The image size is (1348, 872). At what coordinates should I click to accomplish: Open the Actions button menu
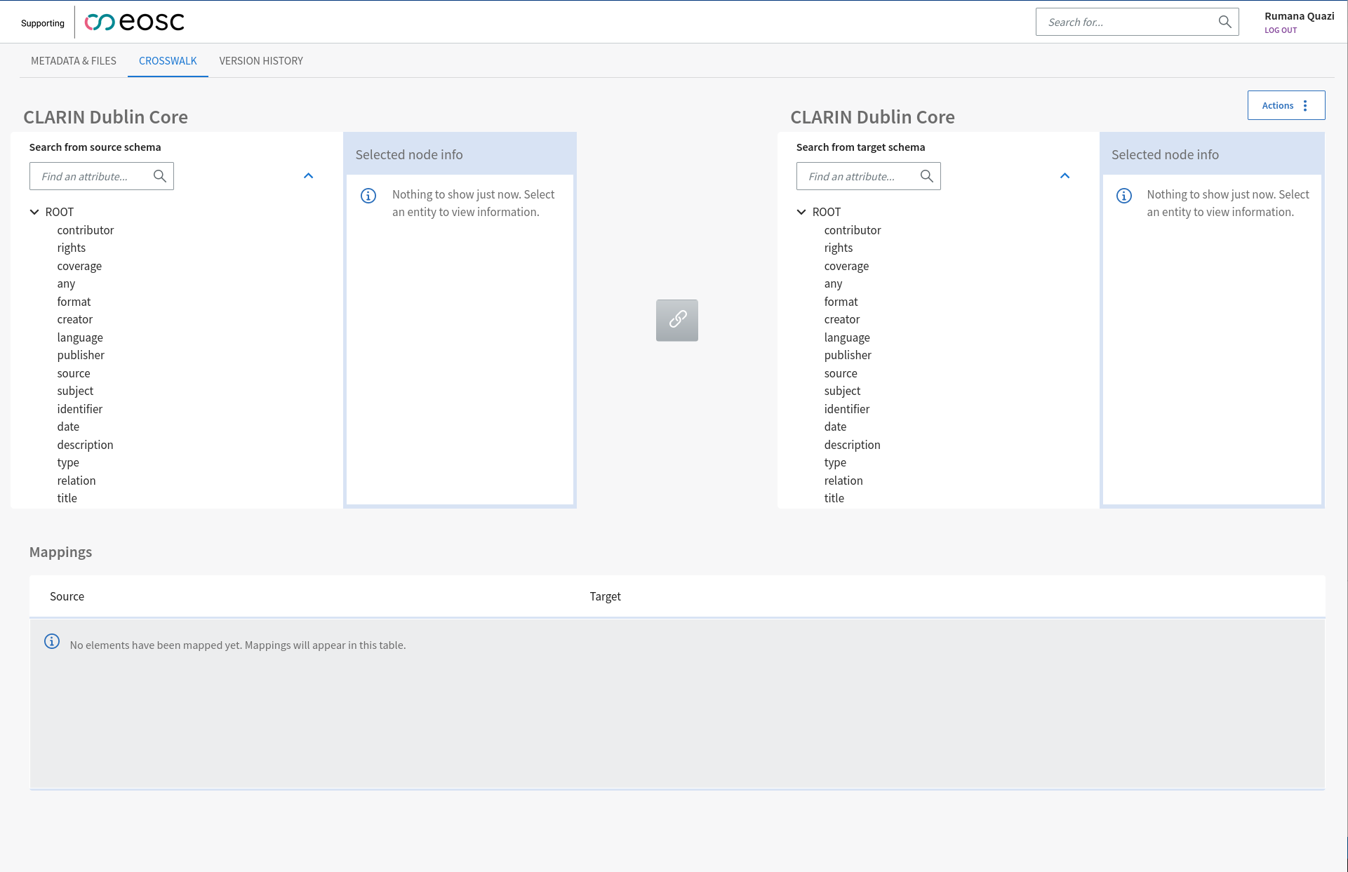(x=1278, y=105)
